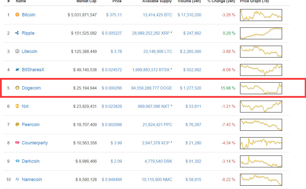The image size is (306, 189).
Task: Open supply 94,559,288,777 DOGE link
Action: pos(152,88)
